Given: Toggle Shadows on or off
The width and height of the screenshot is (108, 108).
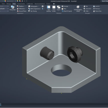Looking at the screenshot, I should [x=20, y=6].
